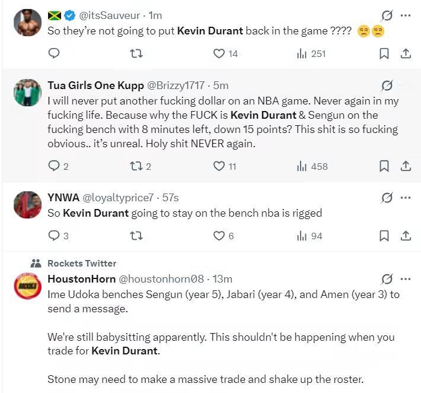The height and width of the screenshot is (393, 421).
Task: Share the itsSauveur tweet
Action: (x=406, y=53)
